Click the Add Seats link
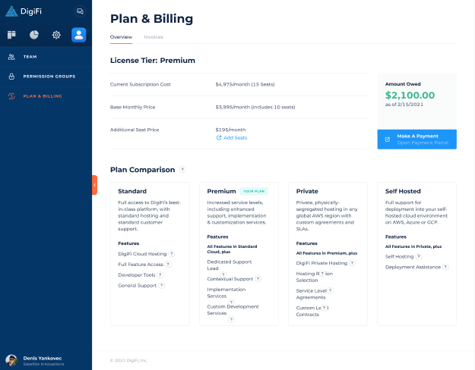475x370 pixels. pyautogui.click(x=232, y=137)
